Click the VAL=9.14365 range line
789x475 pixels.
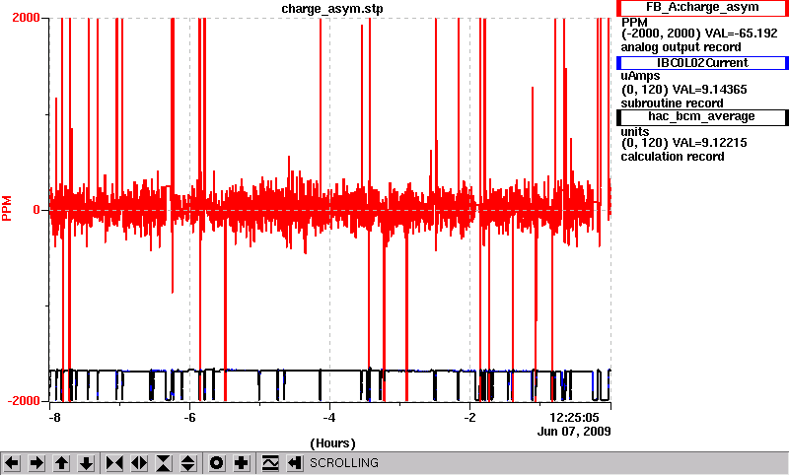[684, 90]
